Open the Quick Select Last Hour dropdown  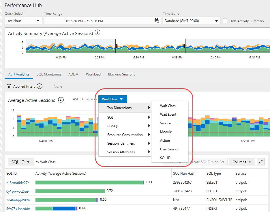click(x=23, y=21)
